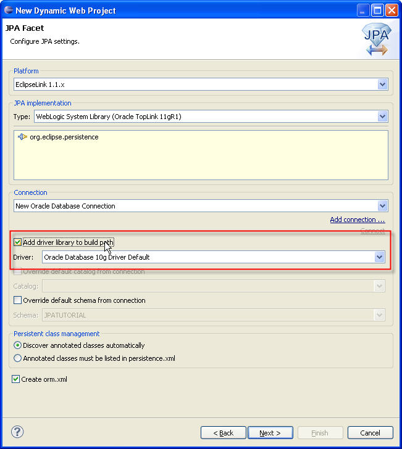Click the org.eclipse.persistence library icon

tap(23, 137)
